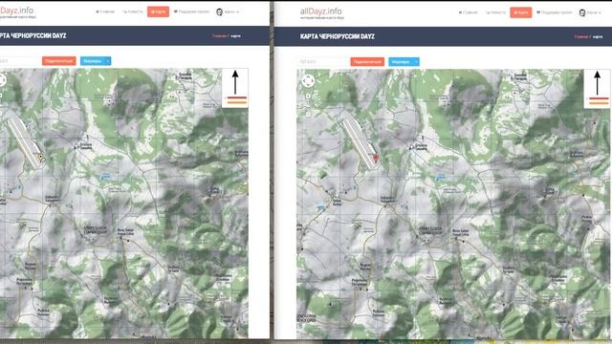The height and width of the screenshot is (344, 612).
Task: Click Grishino label on left map
Action: click(x=86, y=146)
